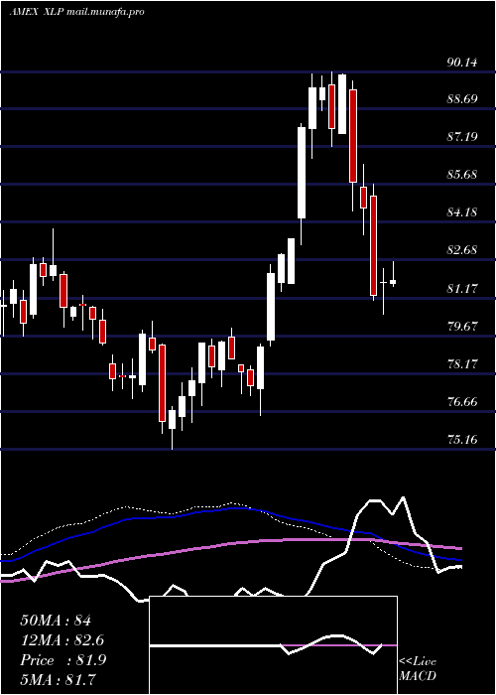Click the 84.18 price axis label
The width and height of the screenshot is (496, 695).
click(462, 212)
